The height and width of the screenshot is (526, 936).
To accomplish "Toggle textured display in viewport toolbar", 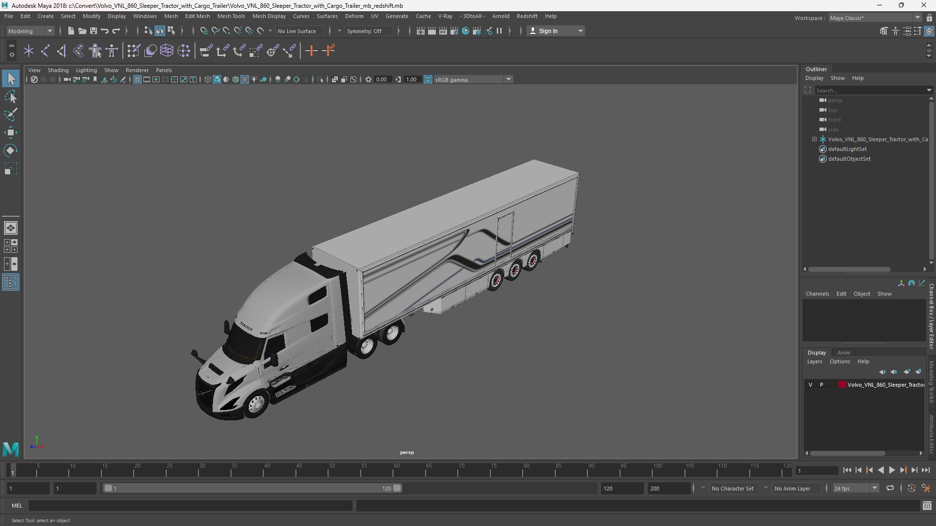I will 245,79.
